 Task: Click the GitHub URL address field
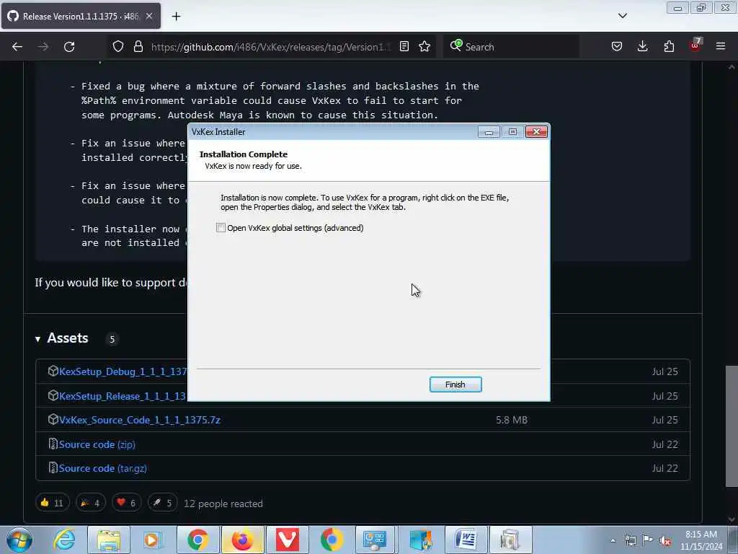(x=271, y=47)
